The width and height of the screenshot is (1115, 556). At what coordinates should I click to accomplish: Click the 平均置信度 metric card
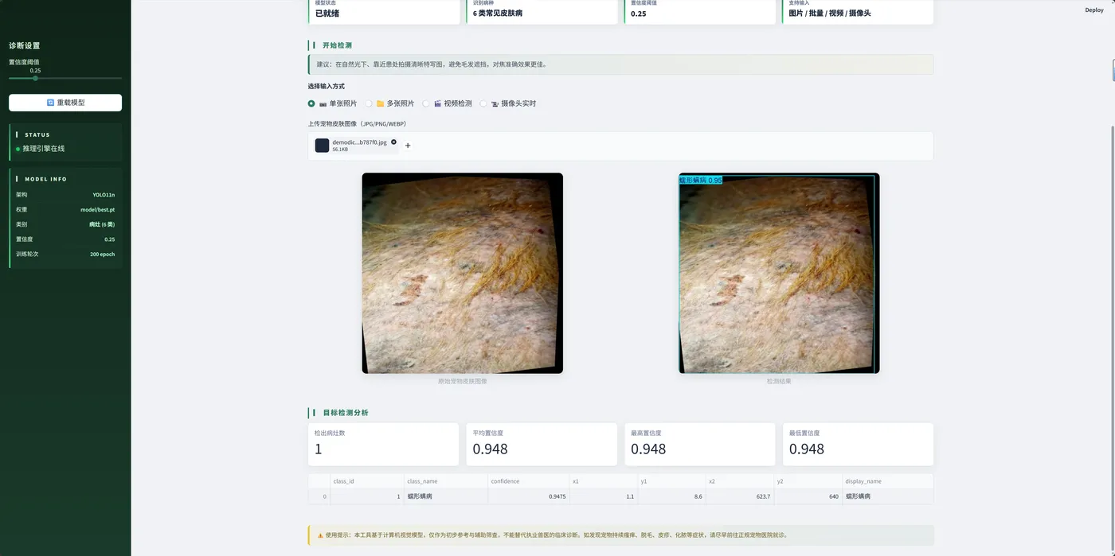coord(542,444)
